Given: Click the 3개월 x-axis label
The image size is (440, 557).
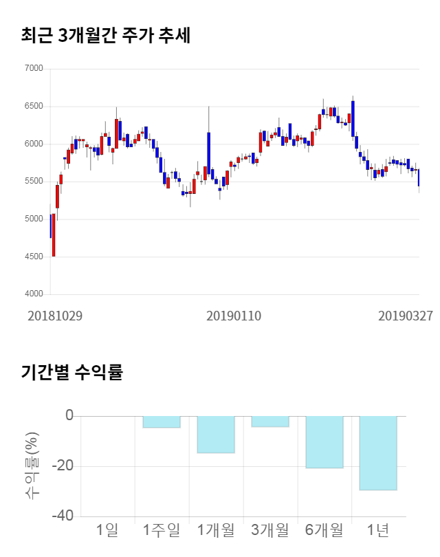Looking at the screenshot, I should coord(270,530).
